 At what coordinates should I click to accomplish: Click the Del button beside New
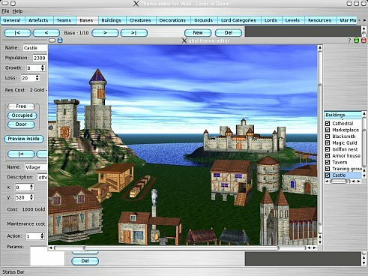click(229, 33)
